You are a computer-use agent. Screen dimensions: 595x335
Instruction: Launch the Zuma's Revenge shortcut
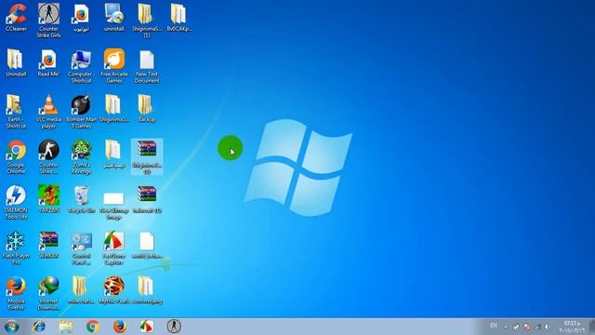click(81, 157)
